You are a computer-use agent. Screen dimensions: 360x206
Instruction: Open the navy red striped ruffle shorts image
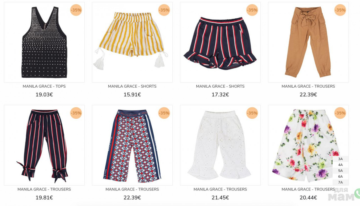[x=220, y=42]
